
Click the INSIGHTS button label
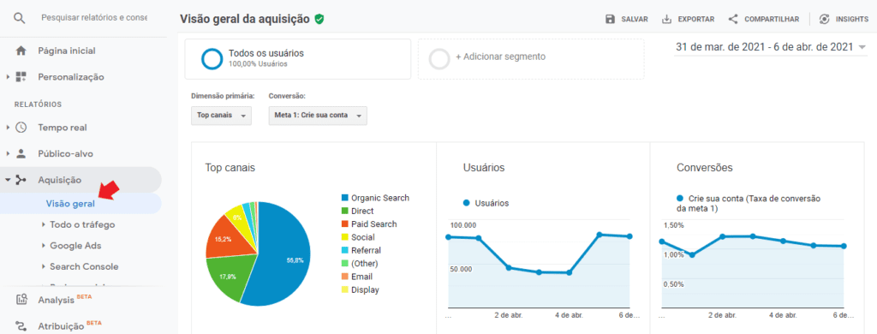852,19
